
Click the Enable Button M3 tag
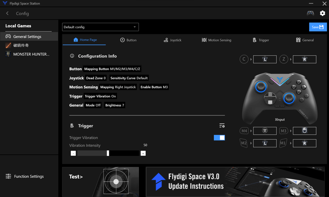154,87
